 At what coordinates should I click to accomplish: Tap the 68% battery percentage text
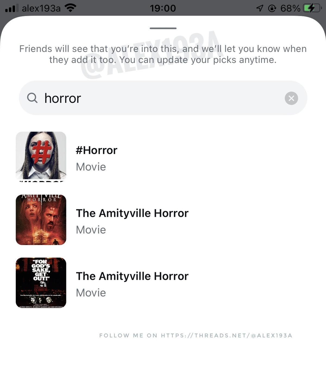(x=290, y=8)
